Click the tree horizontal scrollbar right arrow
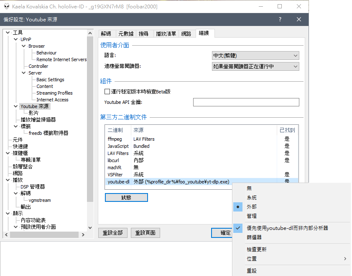Screen dimensions: 352x276 (x=83, y=235)
